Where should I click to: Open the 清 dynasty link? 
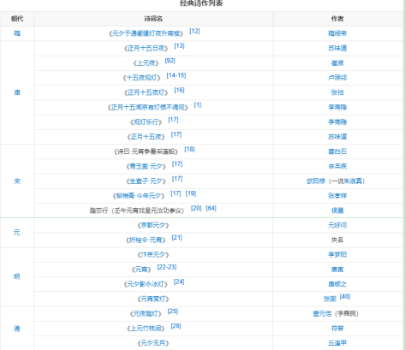17,329
